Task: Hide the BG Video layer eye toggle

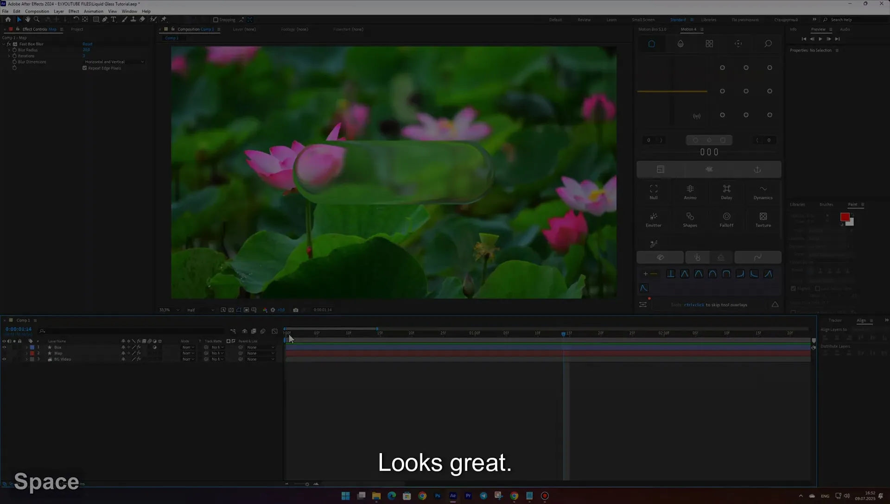Action: tap(4, 359)
